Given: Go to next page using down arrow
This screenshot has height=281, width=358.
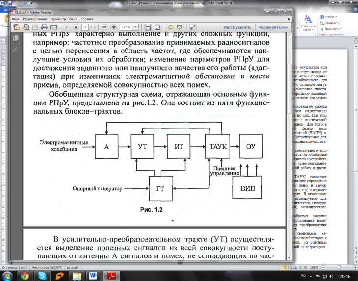Looking at the screenshot, I should [x=76, y=27].
